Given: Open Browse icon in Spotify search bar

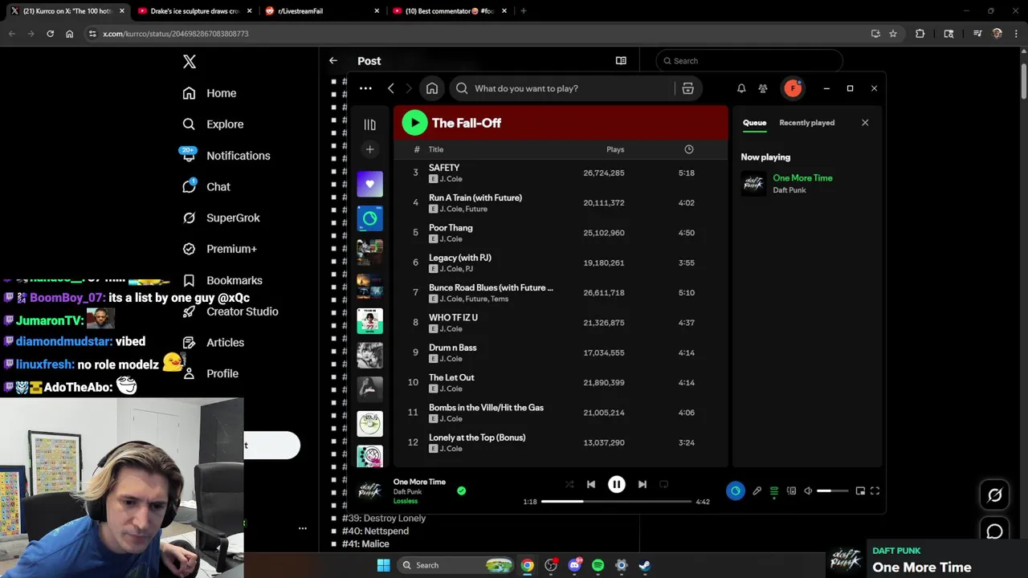Looking at the screenshot, I should coord(687,88).
